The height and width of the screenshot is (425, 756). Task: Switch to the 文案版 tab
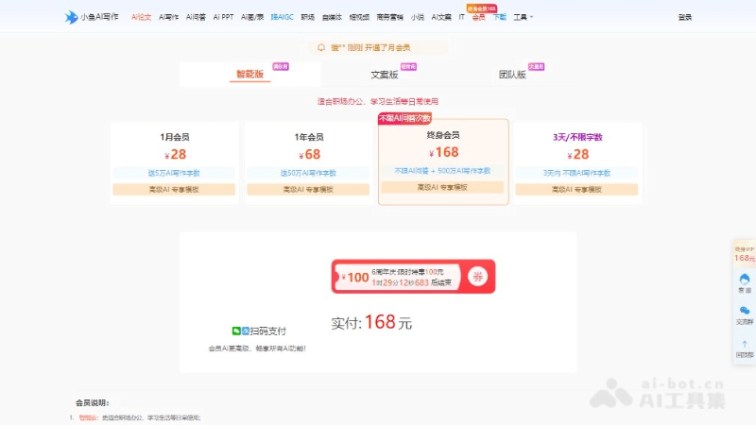pyautogui.click(x=384, y=75)
